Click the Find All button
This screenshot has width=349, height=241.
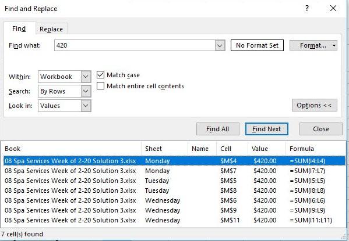218,129
